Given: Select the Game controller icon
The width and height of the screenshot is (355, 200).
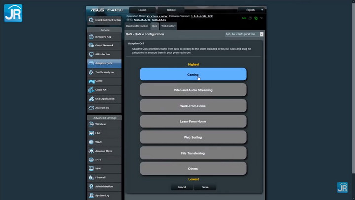Looking at the screenshot, I should coord(92,81).
